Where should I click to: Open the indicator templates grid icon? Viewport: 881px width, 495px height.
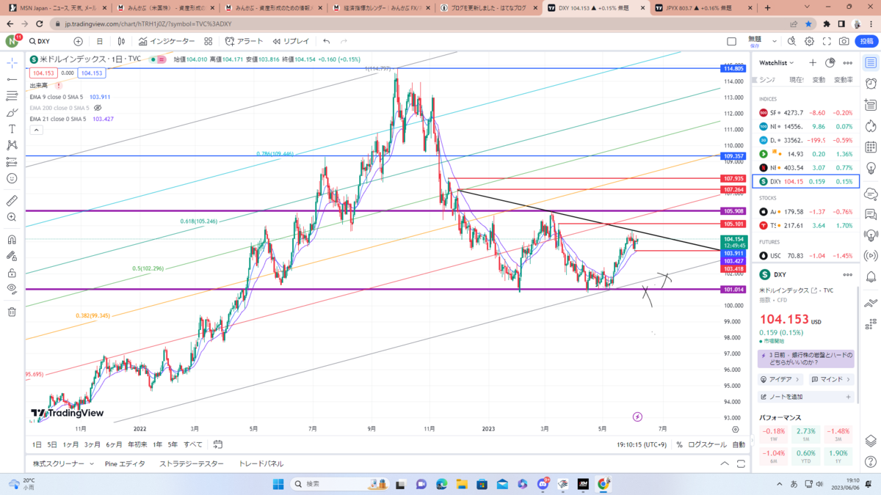pos(209,41)
